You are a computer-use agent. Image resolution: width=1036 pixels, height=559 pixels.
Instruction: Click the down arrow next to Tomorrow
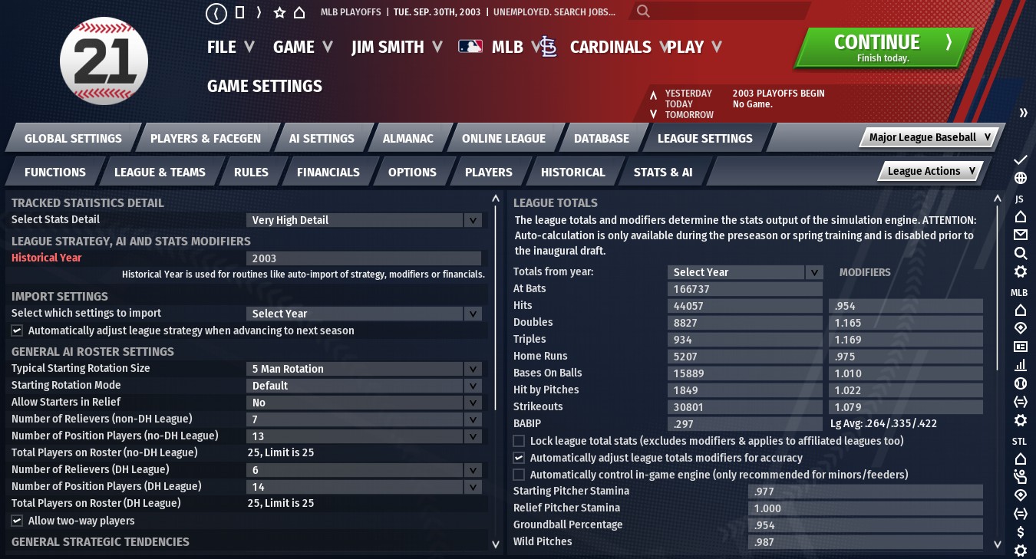(x=653, y=114)
